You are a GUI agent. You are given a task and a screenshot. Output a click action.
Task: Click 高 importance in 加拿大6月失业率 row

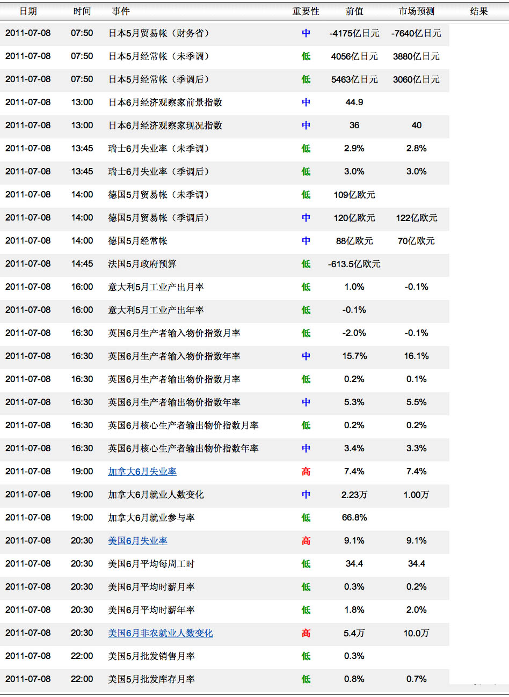pyautogui.click(x=306, y=472)
